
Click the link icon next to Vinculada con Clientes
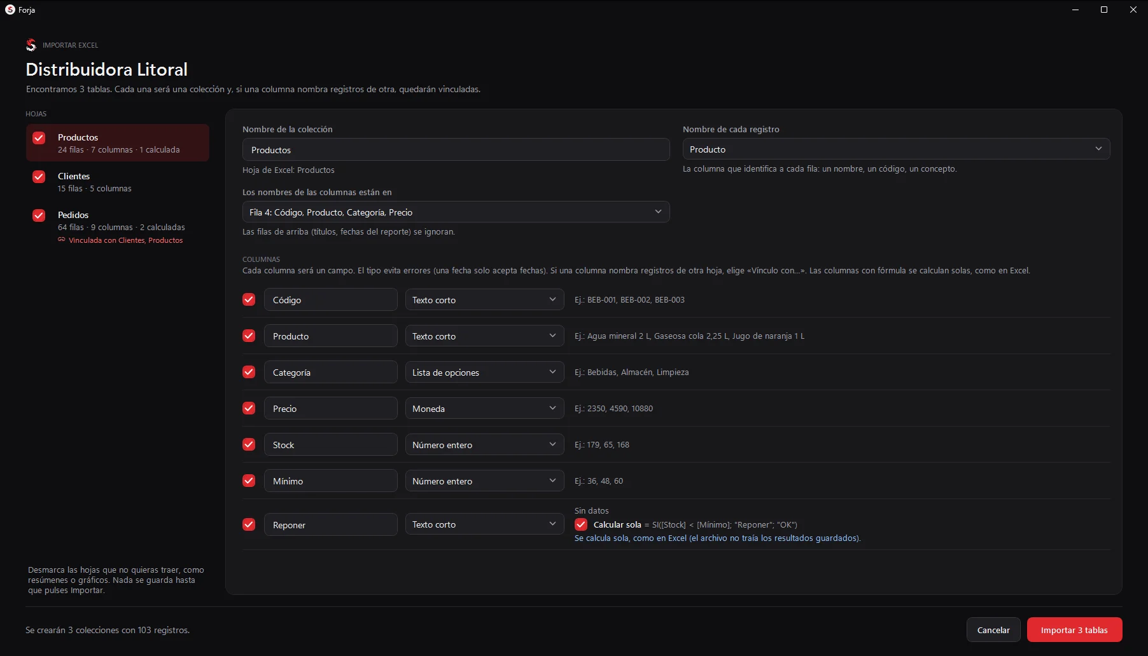(62, 240)
